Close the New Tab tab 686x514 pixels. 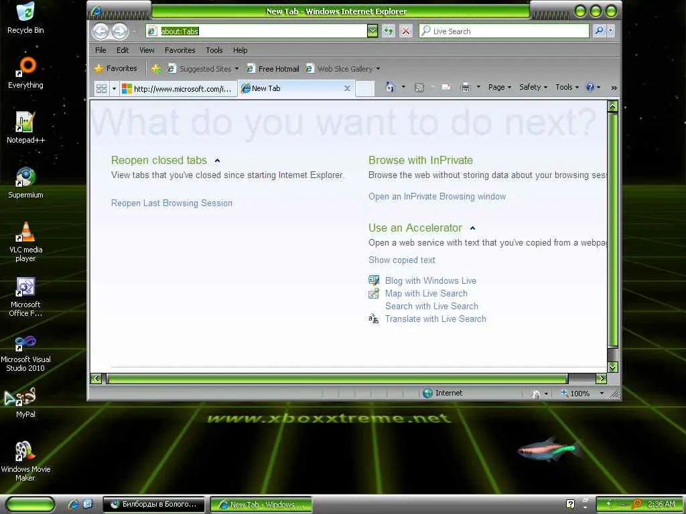pyautogui.click(x=348, y=88)
